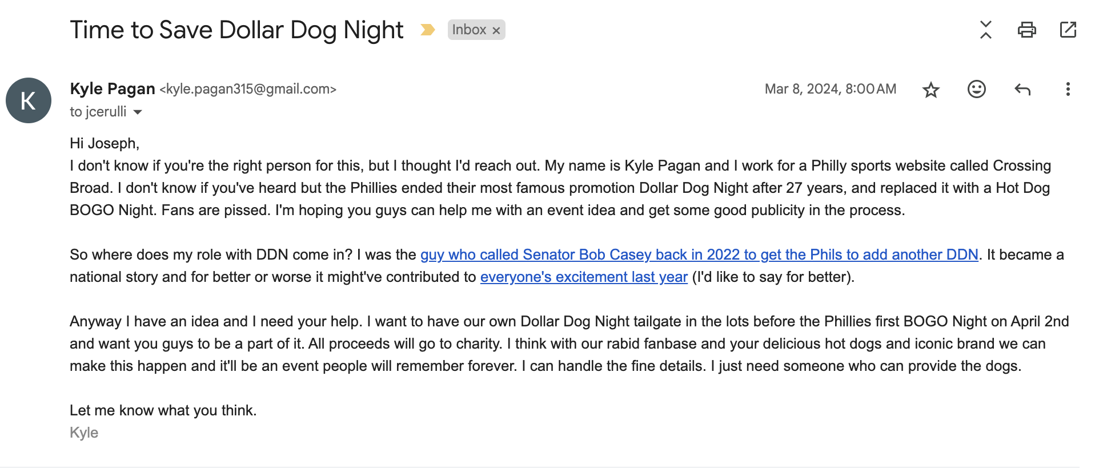Viewport: 1099px width, 469px height.
Task: Click the Mar 8, 2024 timestamp
Action: tap(830, 89)
